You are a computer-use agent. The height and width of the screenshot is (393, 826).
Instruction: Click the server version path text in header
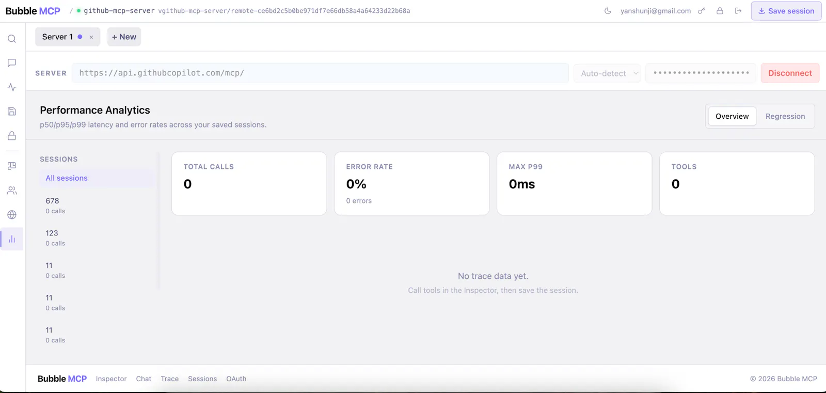[x=284, y=11]
